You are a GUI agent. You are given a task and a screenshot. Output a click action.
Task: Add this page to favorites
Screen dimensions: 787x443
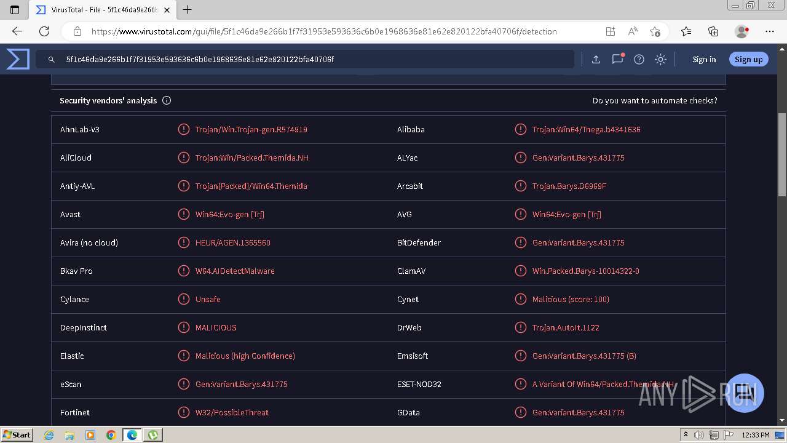pos(655,31)
